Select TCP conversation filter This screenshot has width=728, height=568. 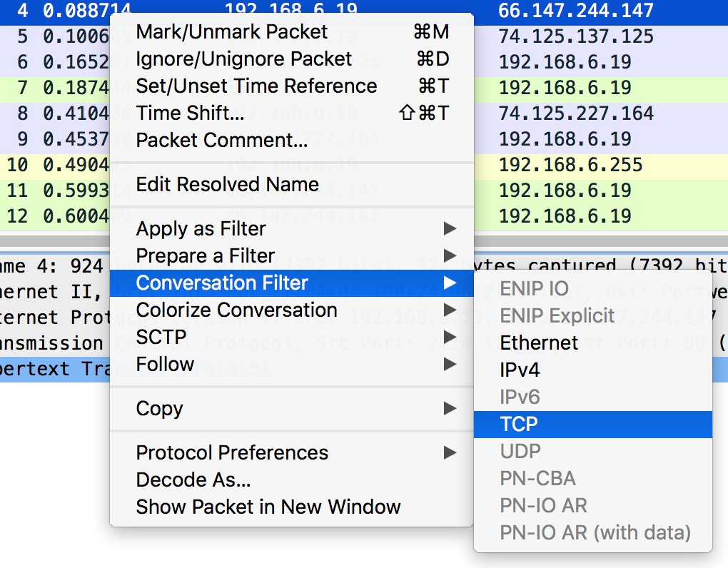tap(519, 425)
